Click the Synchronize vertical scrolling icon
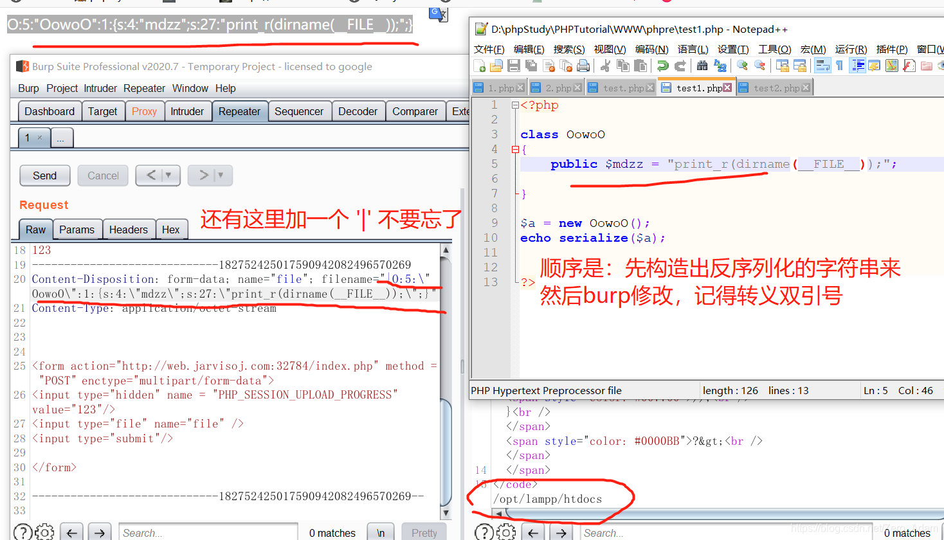 [782, 66]
